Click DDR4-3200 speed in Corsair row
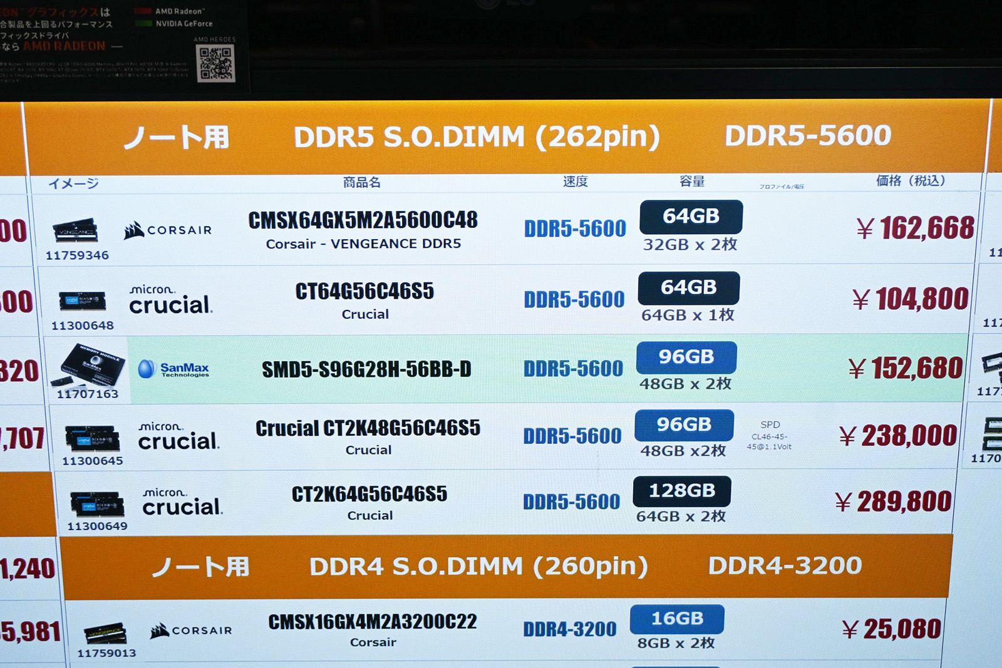This screenshot has height=668, width=1002. (x=570, y=629)
